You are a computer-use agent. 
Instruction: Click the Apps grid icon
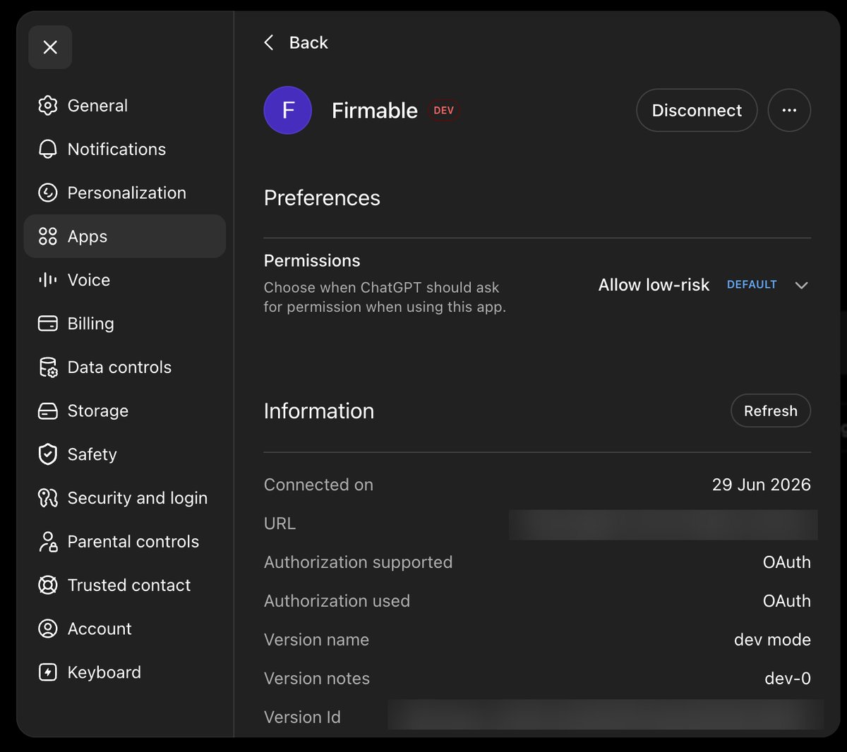(47, 236)
